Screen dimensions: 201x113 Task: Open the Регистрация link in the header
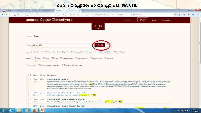(x=166, y=20)
